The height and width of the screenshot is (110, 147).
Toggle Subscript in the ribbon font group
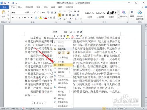(x=28, y=18)
